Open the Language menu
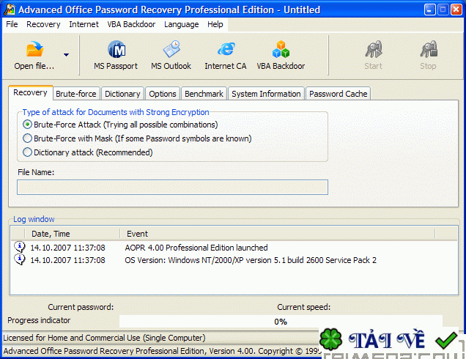Viewport: 466px width, 359px height. pos(181,24)
